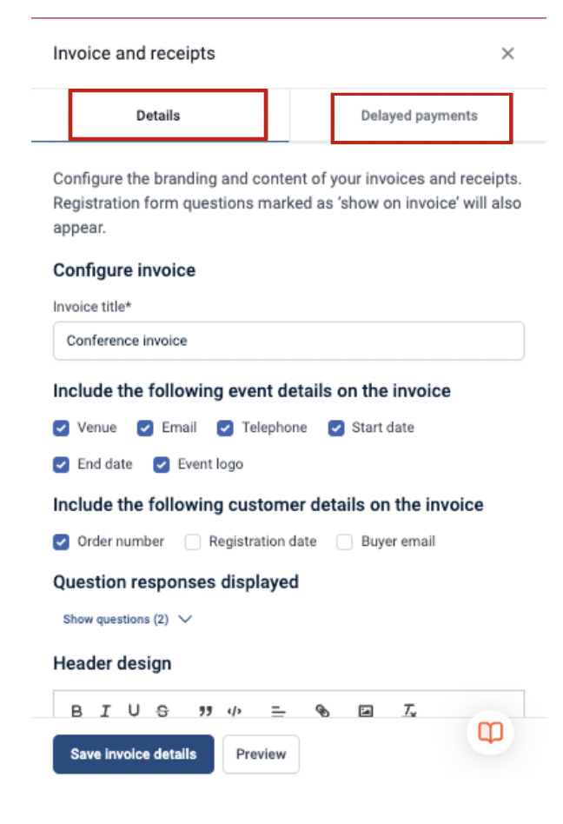Apply strikethrough formatting to header text
This screenshot has width=563, height=824.
[x=162, y=710]
